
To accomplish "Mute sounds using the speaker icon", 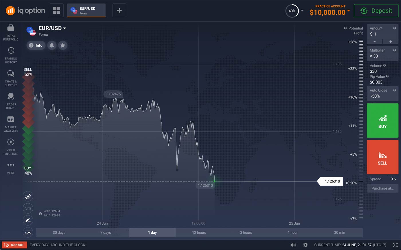I will 293,245.
